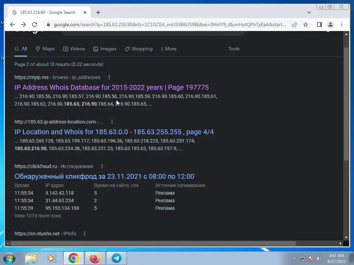Viewport: 354px width, 265px height.
Task: Open Windows Explorer from taskbar
Action: 31,258
